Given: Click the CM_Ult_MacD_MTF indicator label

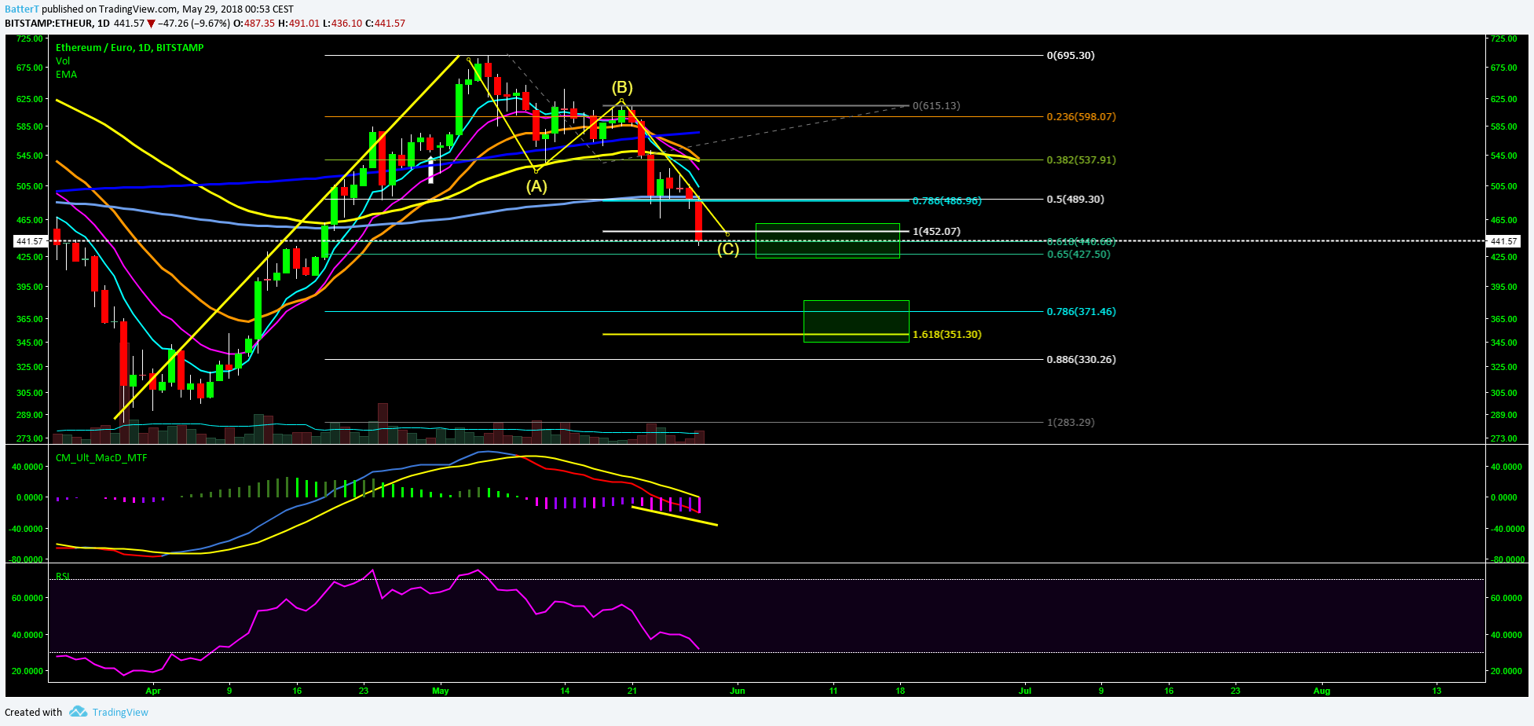Looking at the screenshot, I should tap(101, 458).
